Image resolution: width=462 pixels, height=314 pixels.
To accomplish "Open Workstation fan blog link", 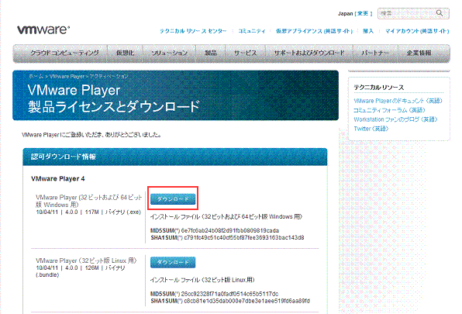I will point(395,119).
